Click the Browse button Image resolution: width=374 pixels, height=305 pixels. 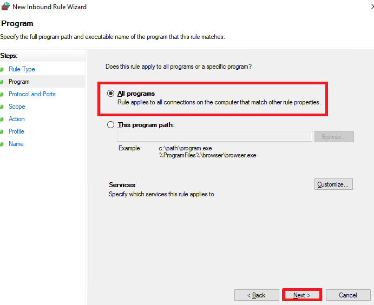(334, 136)
